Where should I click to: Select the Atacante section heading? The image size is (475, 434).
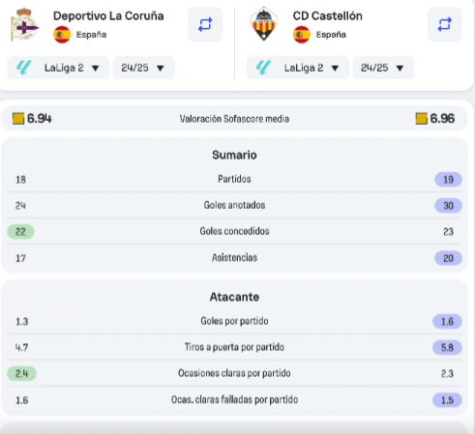(x=234, y=297)
